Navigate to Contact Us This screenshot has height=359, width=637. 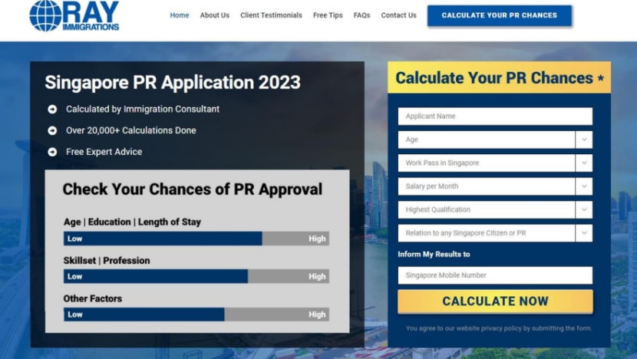tap(398, 15)
